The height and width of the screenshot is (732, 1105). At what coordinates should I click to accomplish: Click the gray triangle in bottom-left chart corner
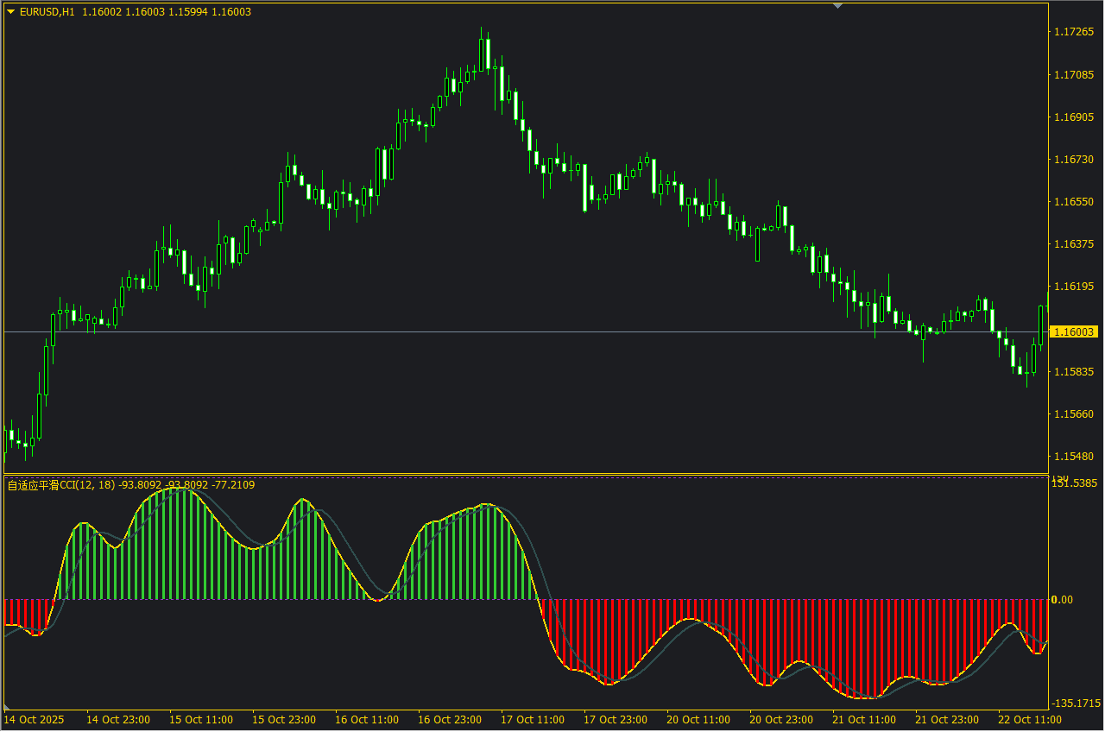pyautogui.click(x=8, y=707)
